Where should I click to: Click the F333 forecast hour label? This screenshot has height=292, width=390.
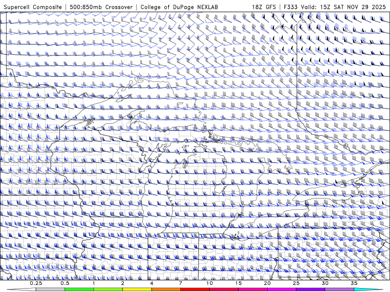click(x=291, y=7)
